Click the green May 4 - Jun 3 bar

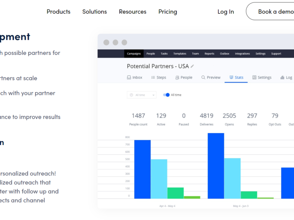coord(249,195)
